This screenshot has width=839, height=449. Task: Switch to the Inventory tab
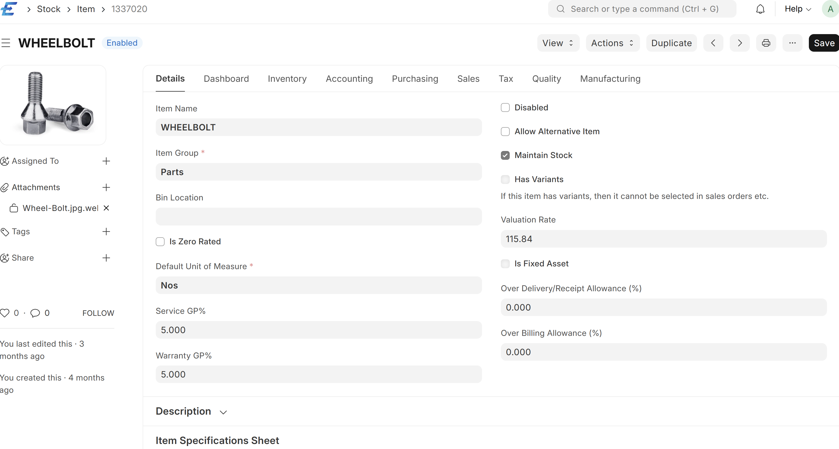[287, 79]
